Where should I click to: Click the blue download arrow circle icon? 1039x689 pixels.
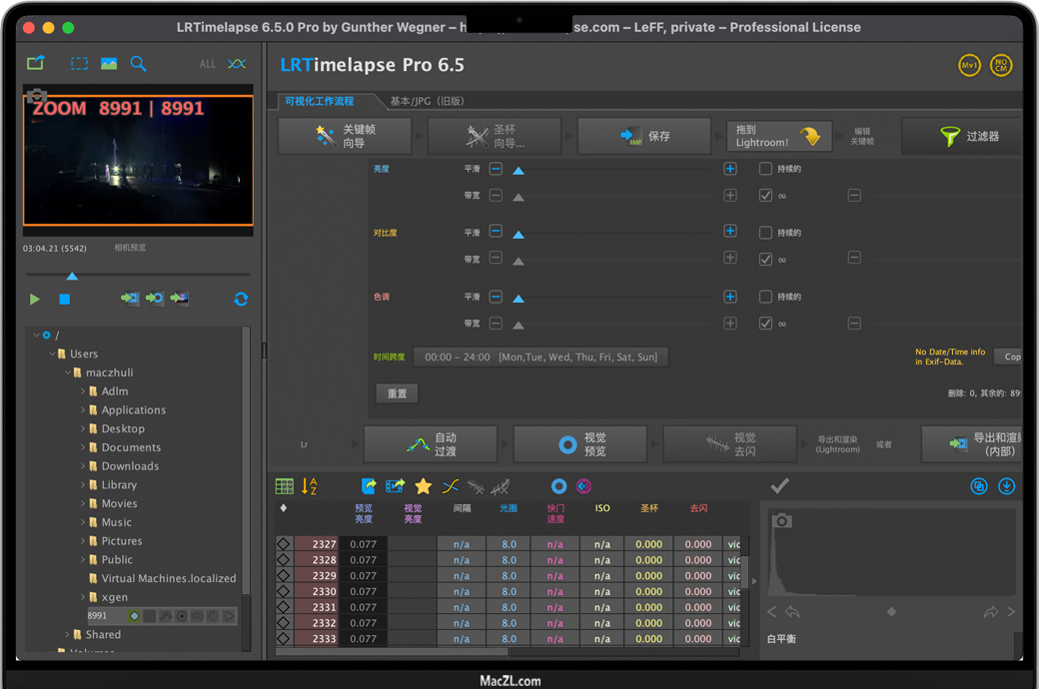pyautogui.click(x=1006, y=486)
